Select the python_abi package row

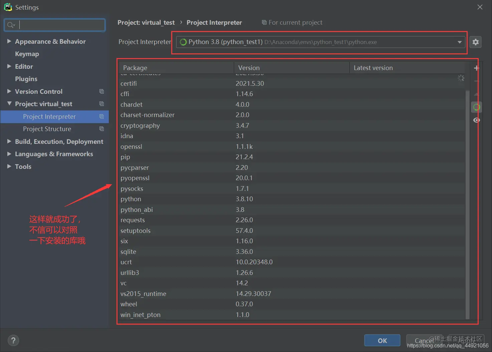[292, 210]
